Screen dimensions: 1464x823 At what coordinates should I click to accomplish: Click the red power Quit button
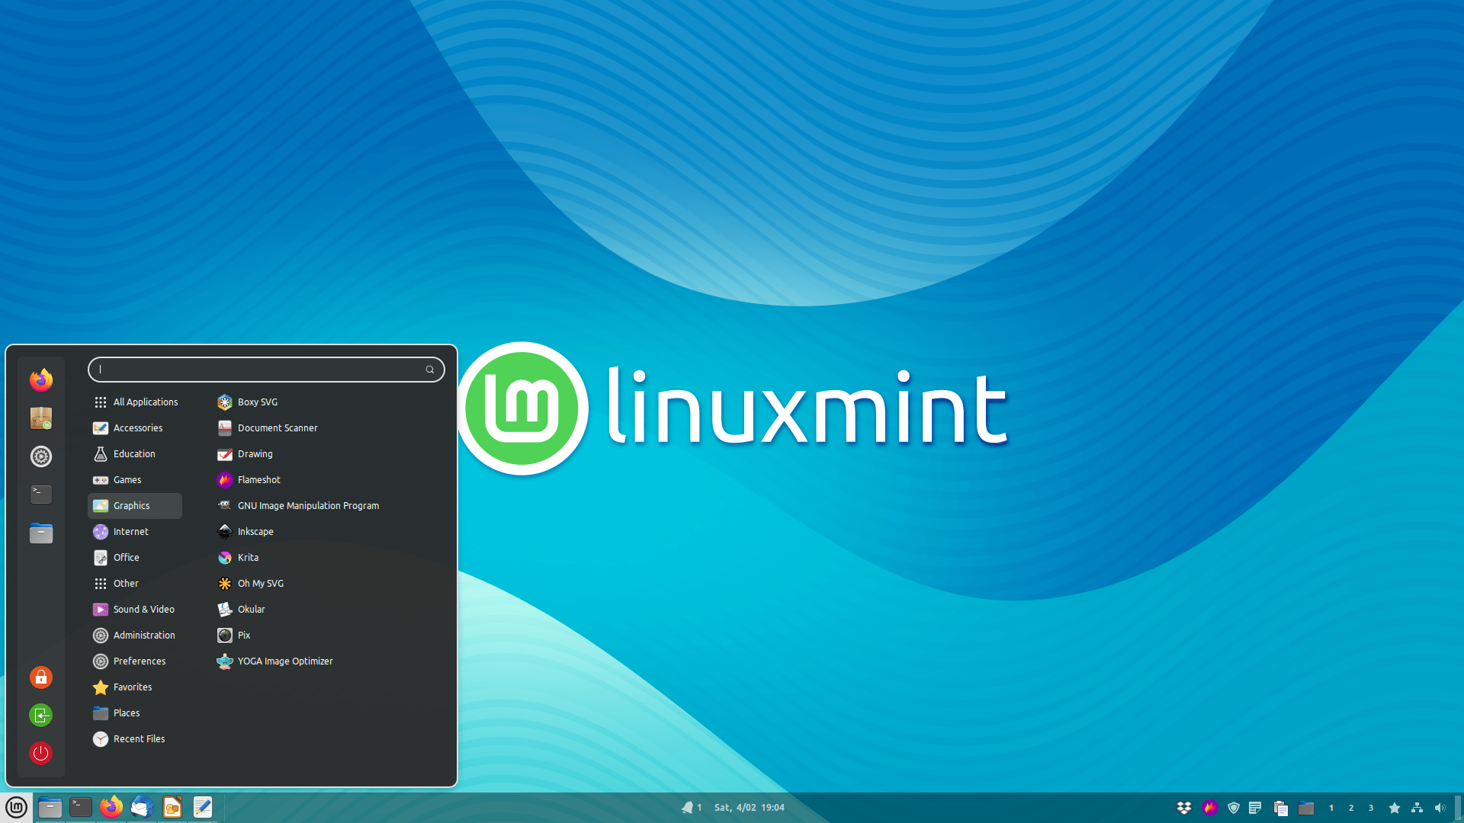[x=41, y=754]
